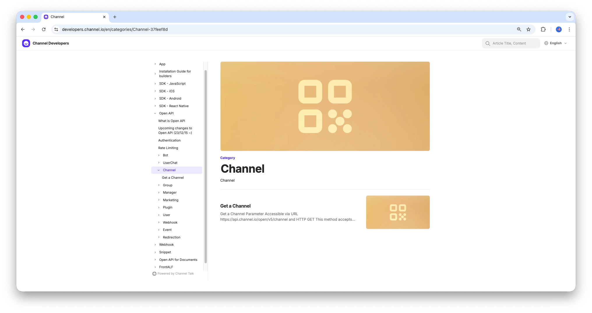
Task: Open the SDK - JavaScript sidebar label
Action: (172, 84)
